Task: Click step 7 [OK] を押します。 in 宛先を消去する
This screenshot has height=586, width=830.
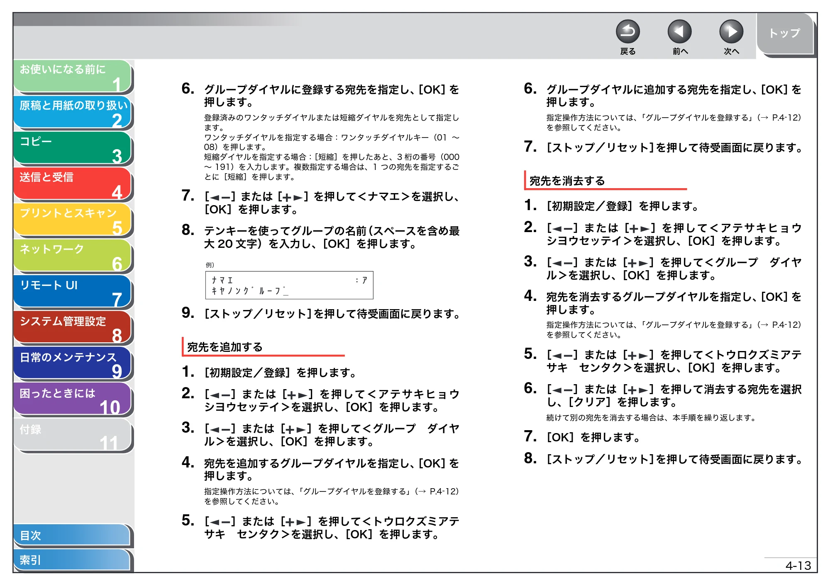Action: [x=593, y=437]
